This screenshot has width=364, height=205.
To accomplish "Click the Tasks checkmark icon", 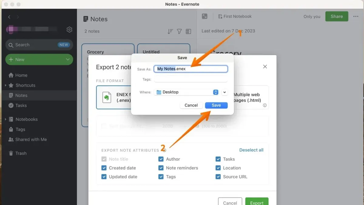I will click(11, 105).
